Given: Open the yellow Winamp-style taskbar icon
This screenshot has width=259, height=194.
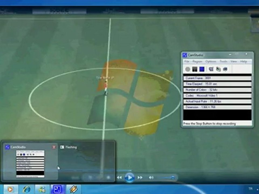Looking at the screenshot, I should click(x=73, y=189).
